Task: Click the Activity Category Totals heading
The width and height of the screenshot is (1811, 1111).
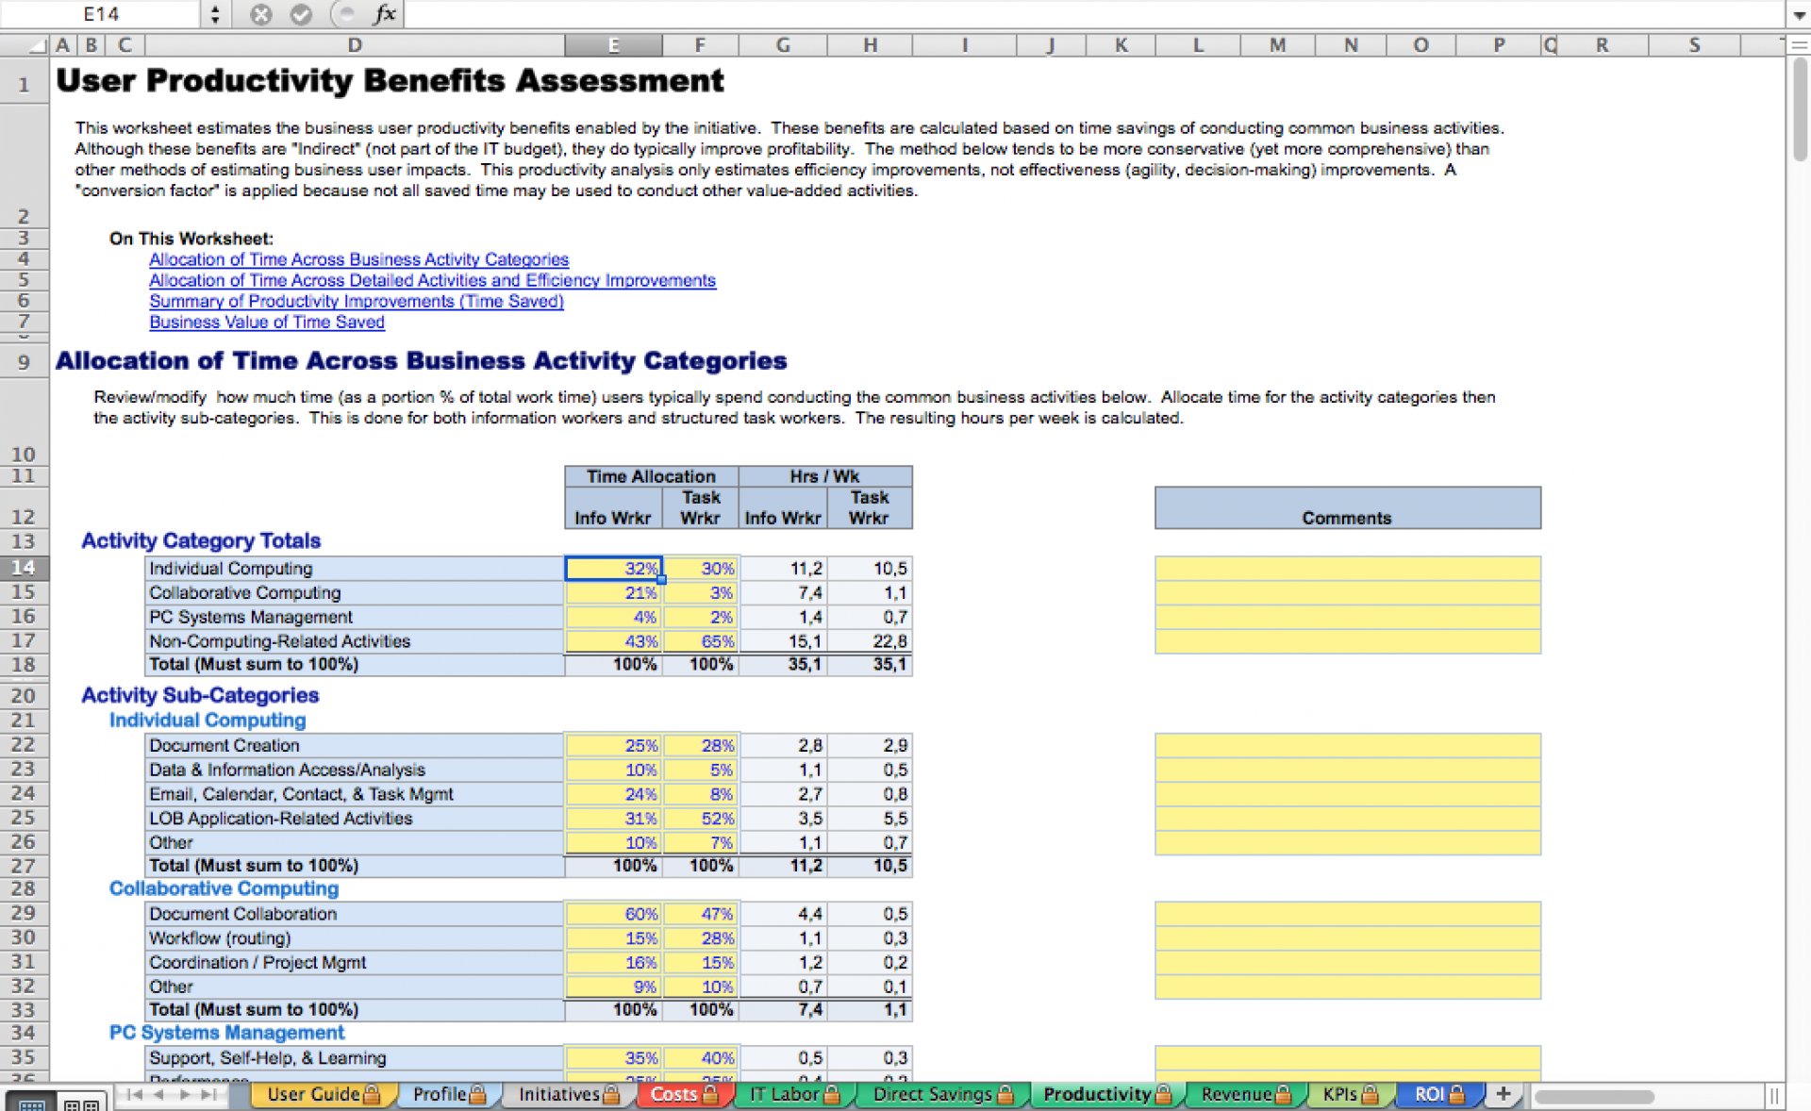Action: click(201, 541)
